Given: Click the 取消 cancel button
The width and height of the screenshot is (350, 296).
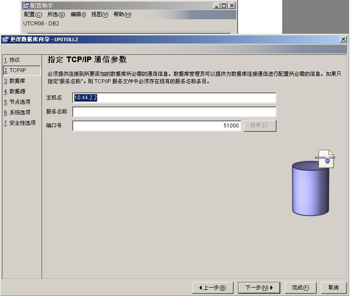Looking at the screenshot, I should pos(333,288).
